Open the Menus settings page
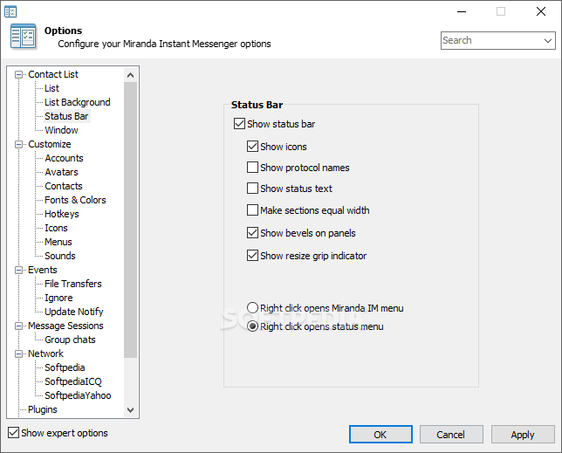562x453 pixels. [58, 242]
